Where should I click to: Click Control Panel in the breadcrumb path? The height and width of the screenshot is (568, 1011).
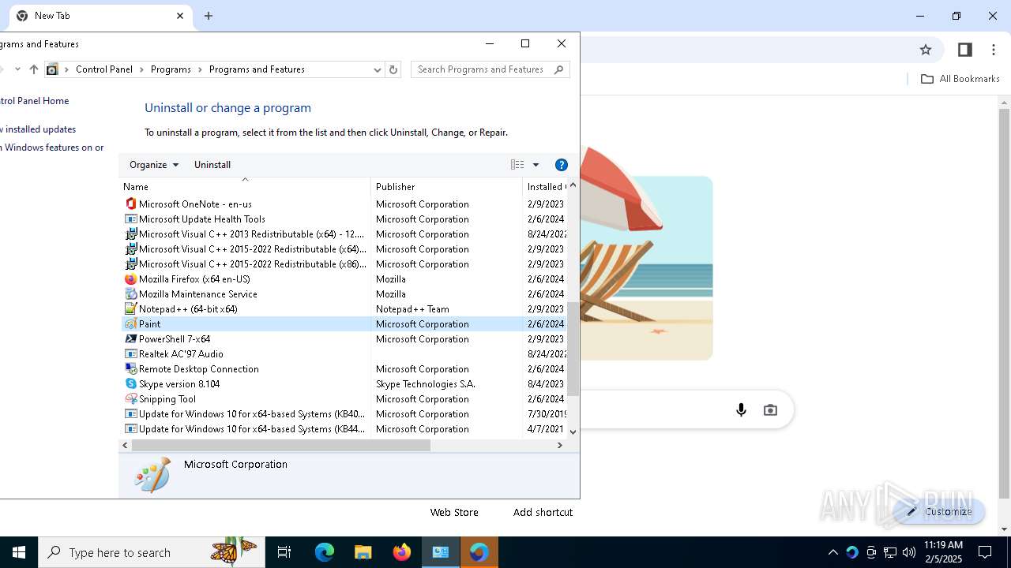pos(104,69)
